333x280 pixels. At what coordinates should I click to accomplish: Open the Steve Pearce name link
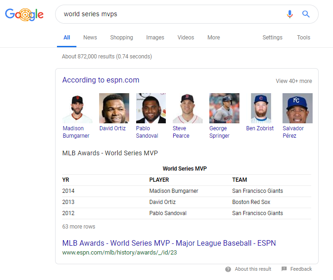(x=181, y=132)
